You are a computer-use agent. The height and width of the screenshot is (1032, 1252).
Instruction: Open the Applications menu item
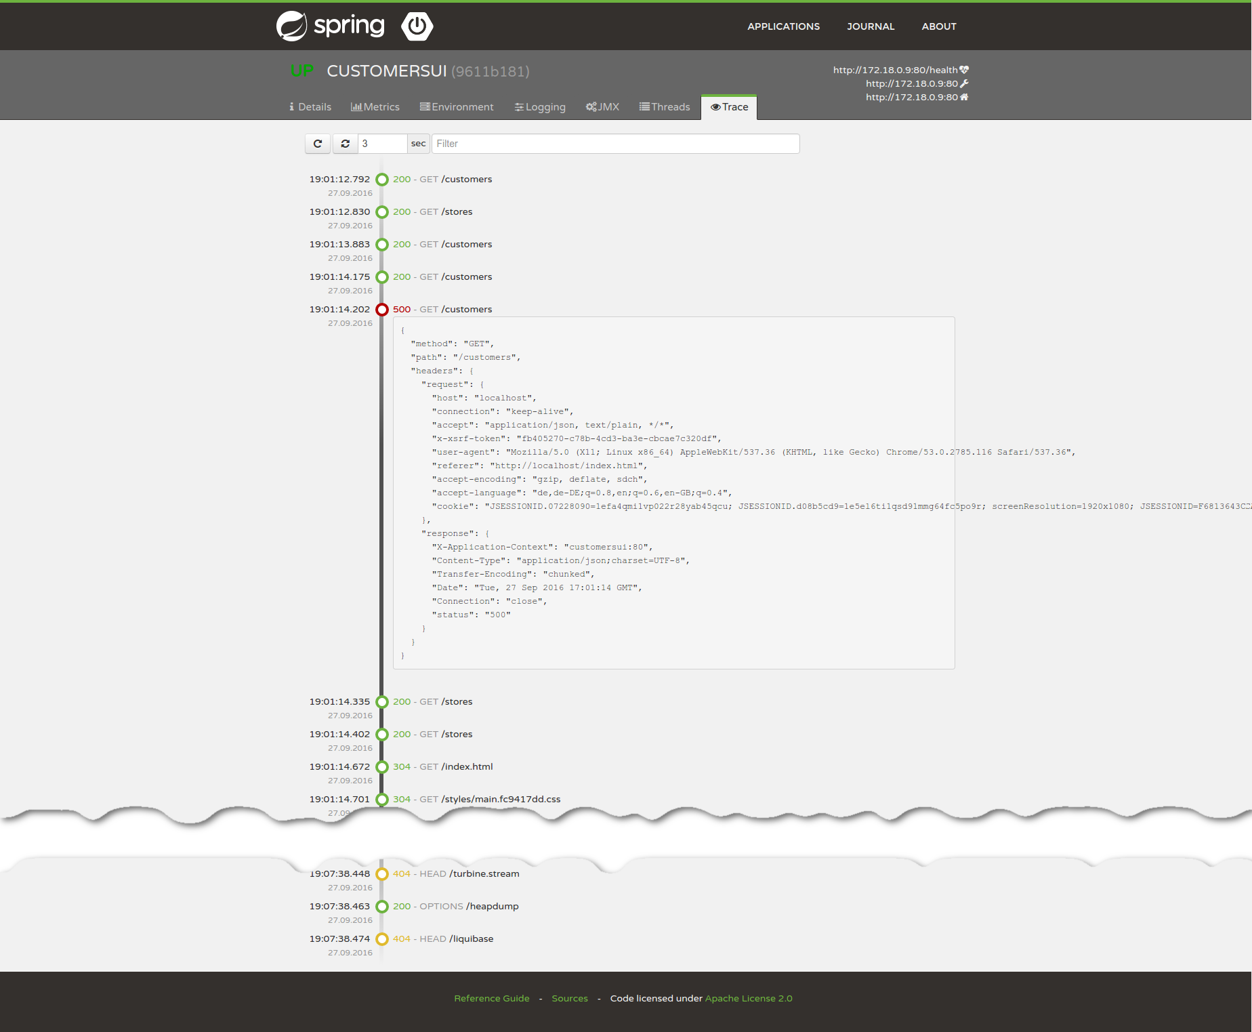tap(783, 26)
